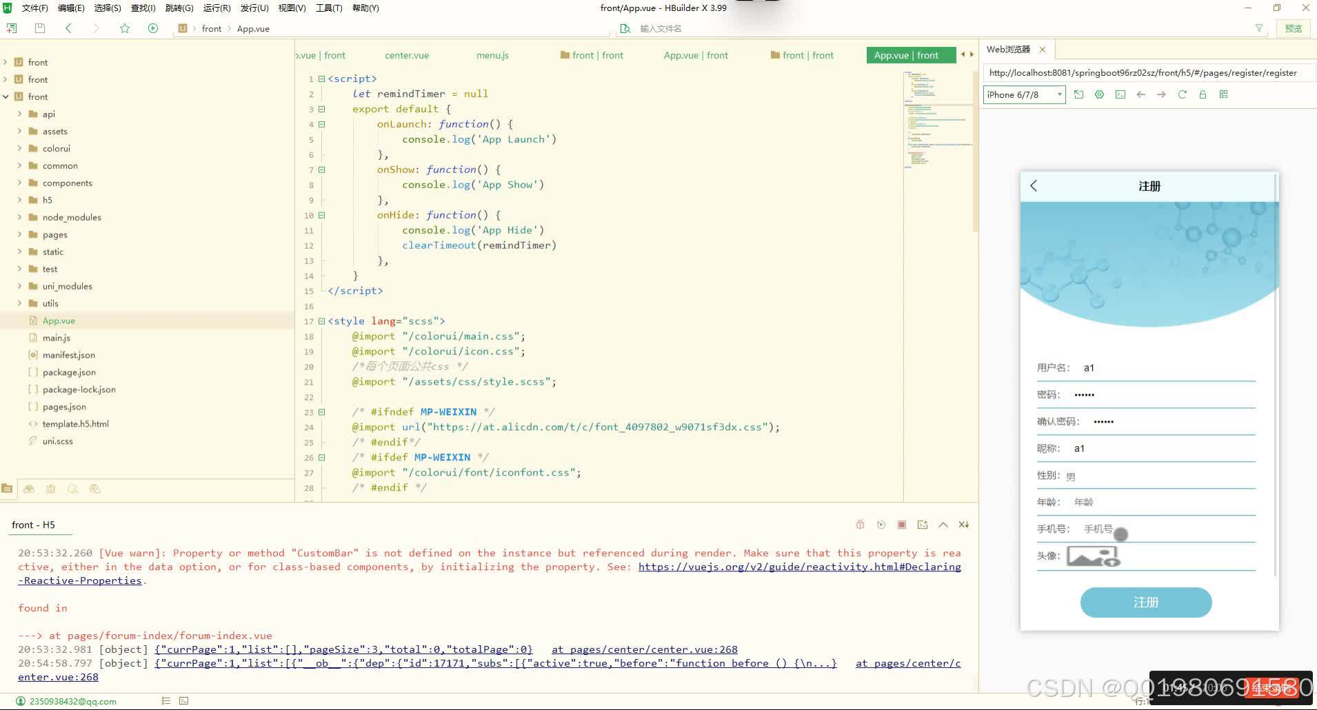This screenshot has width=1317, height=710.
Task: Click the bookmark star toolbar icon
Action: (x=124, y=28)
